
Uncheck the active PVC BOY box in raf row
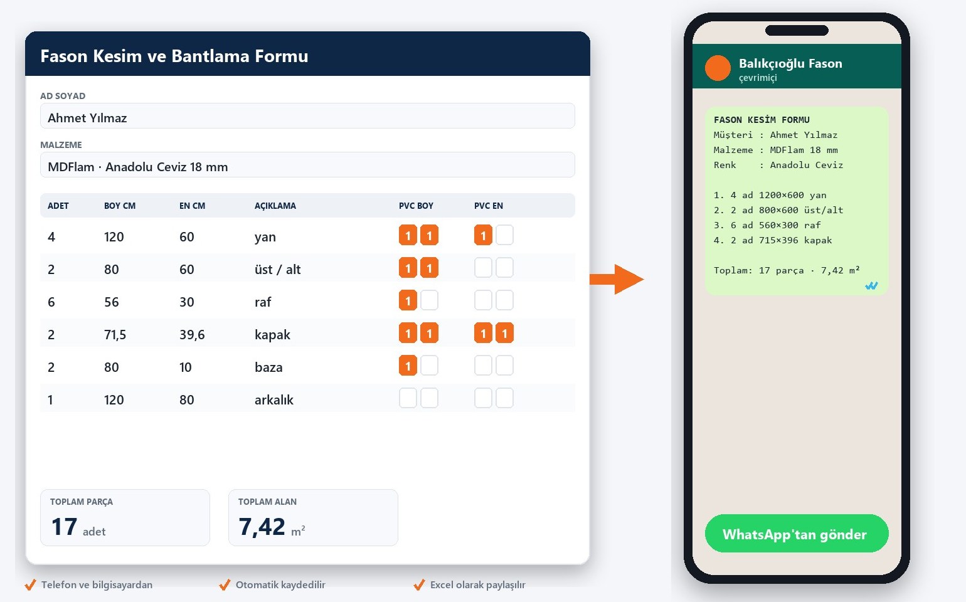pos(408,300)
